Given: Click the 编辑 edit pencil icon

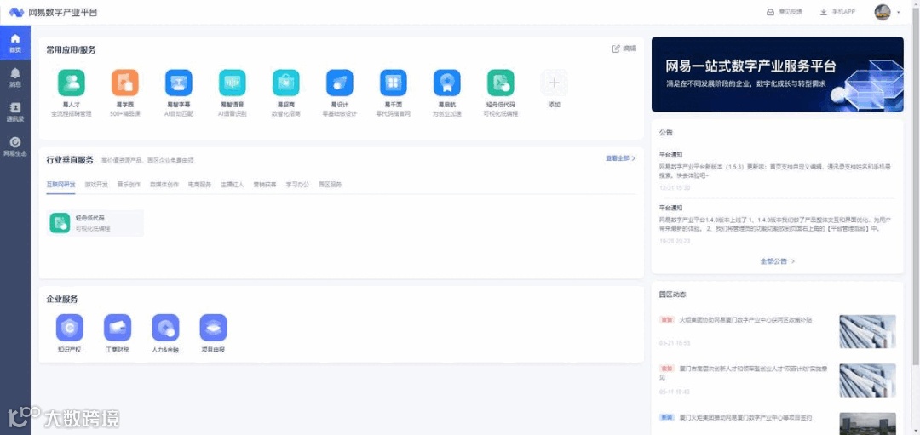Looking at the screenshot, I should (616, 49).
